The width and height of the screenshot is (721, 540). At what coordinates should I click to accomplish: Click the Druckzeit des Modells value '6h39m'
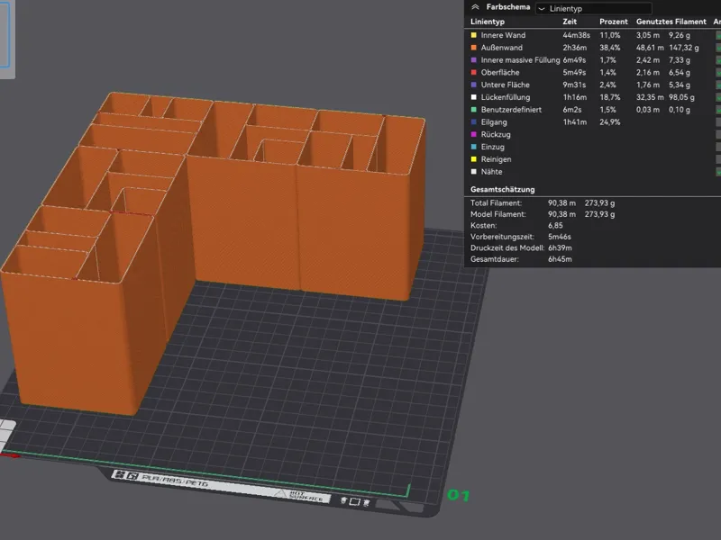[x=560, y=247]
